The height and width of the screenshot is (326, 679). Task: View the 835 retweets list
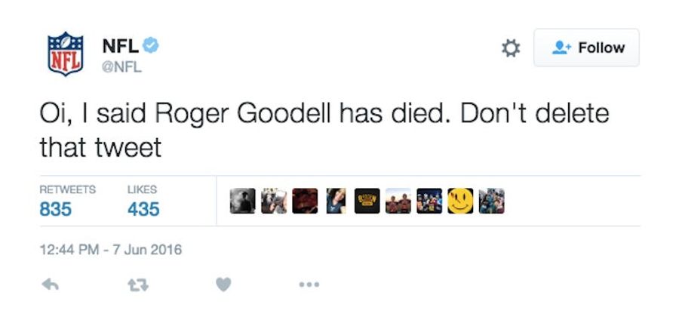68,202
